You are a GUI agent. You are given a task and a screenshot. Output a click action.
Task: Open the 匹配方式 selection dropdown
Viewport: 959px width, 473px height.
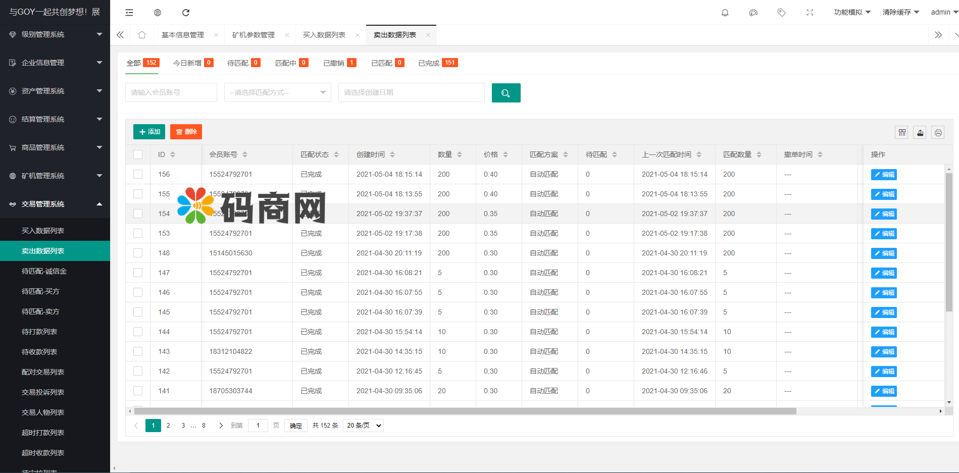277,92
